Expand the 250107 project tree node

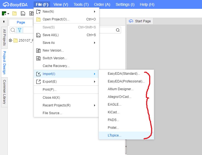coord(10,40)
